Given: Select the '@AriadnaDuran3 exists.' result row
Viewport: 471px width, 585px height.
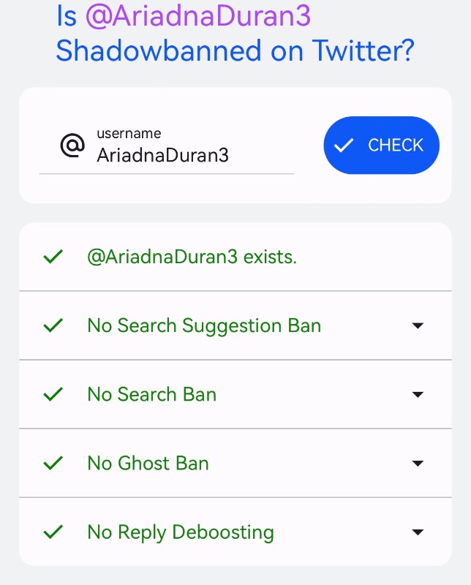Looking at the screenshot, I should point(235,257).
